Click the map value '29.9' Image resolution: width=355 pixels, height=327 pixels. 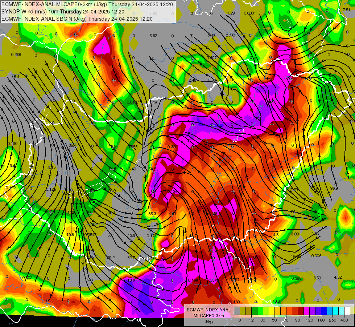[x=112, y=191]
